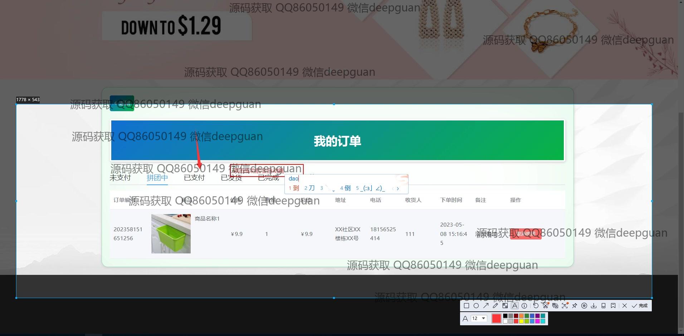Pin the screenshot to the screen
Viewport: 684px width, 336px height.
pos(575,306)
